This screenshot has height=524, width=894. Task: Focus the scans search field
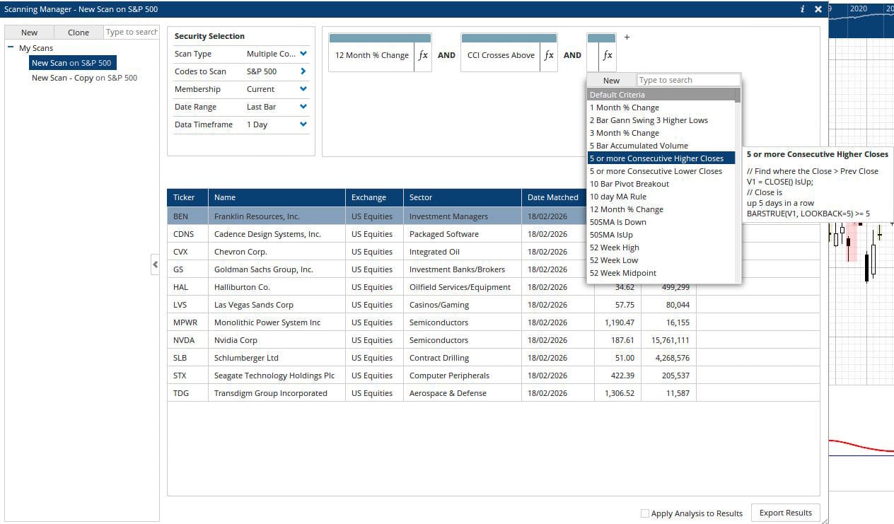click(131, 32)
